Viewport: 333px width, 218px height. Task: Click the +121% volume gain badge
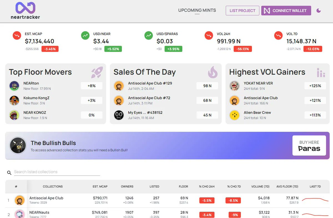(315, 101)
